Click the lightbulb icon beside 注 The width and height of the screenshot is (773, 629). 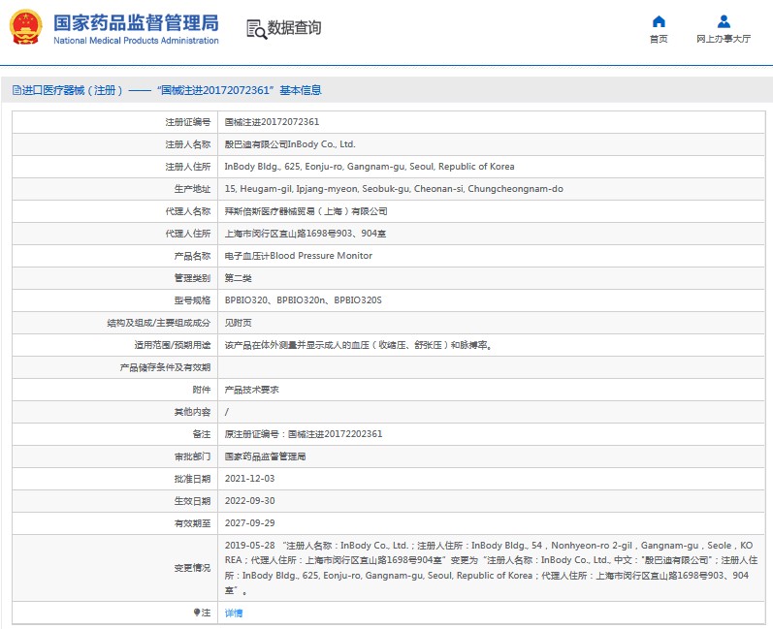pyautogui.click(x=197, y=613)
